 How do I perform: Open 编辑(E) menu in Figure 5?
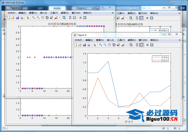click(x=89, y=40)
